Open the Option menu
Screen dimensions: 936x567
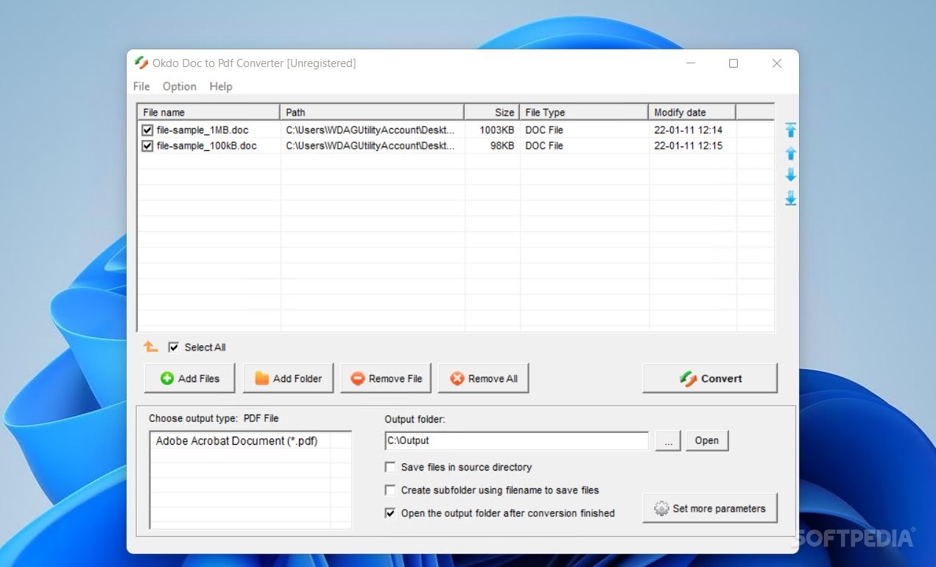click(x=180, y=86)
